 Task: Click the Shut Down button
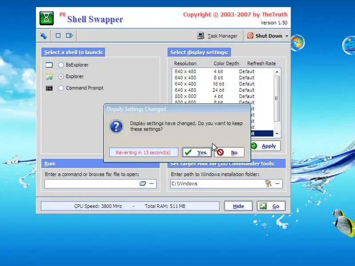(x=264, y=36)
